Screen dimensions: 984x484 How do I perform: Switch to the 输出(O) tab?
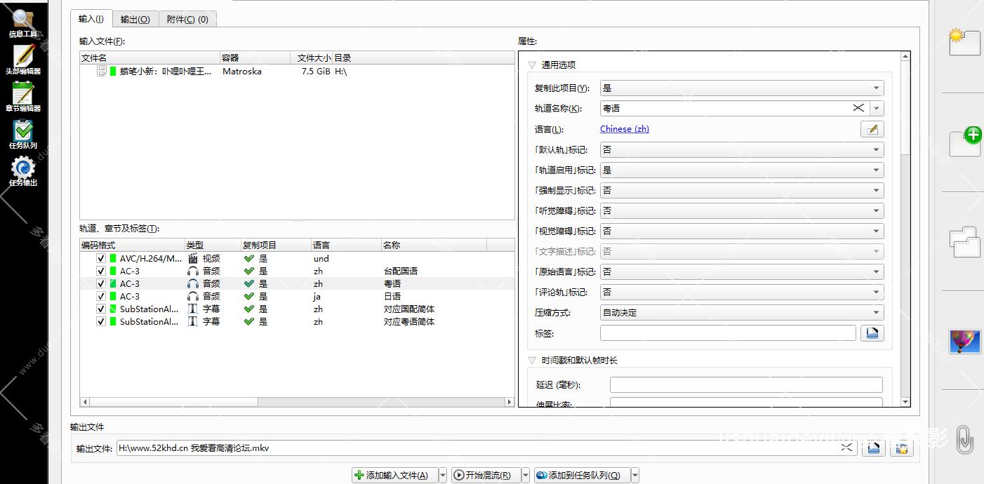click(x=135, y=20)
